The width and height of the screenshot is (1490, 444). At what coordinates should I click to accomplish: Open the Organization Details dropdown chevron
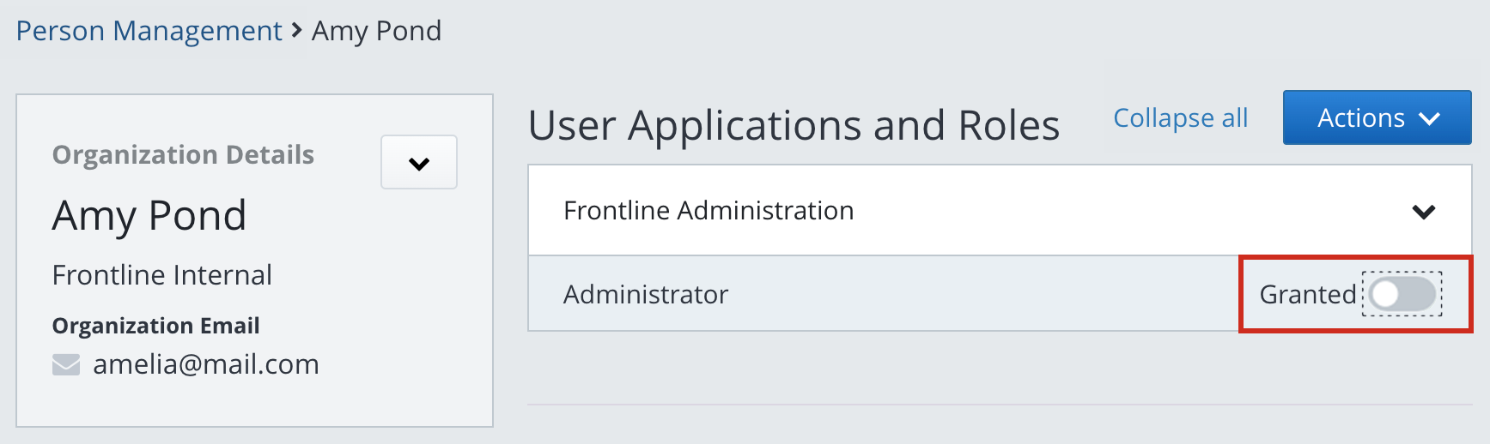click(419, 163)
